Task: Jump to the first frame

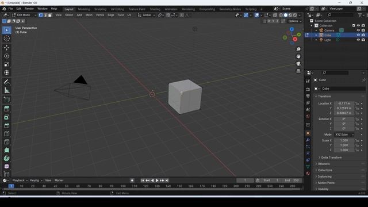Action: click(x=143, y=181)
